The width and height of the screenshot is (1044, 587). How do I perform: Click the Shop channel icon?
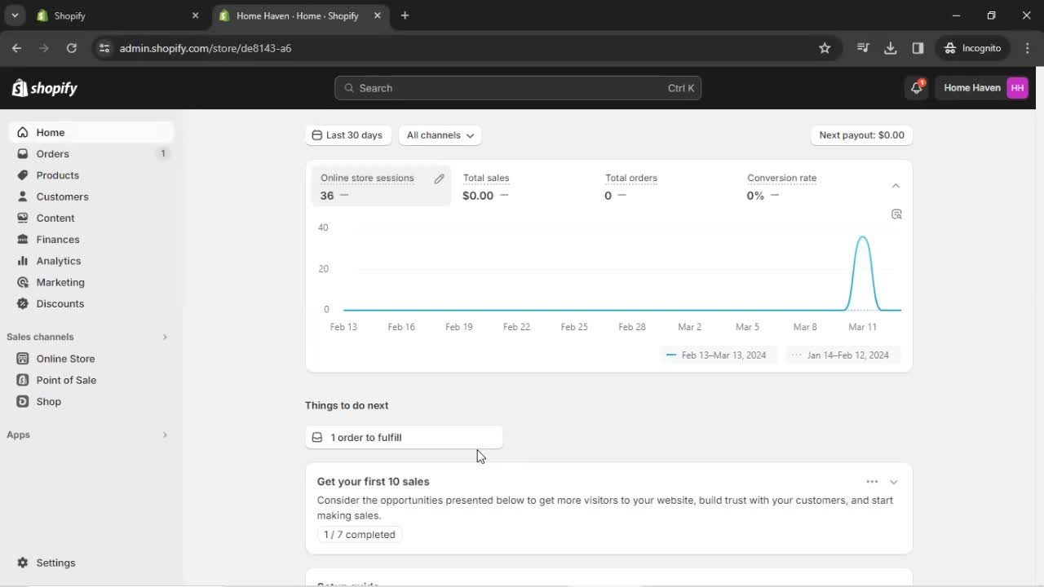coord(23,401)
